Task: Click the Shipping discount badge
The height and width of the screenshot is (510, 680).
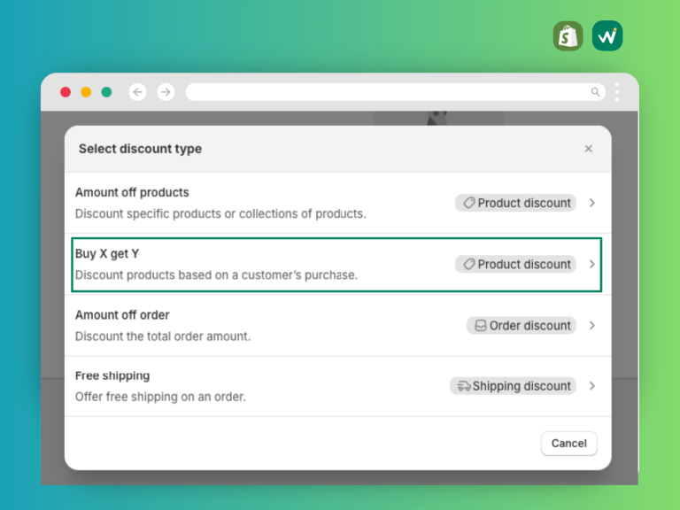Action: pyautogui.click(x=513, y=386)
